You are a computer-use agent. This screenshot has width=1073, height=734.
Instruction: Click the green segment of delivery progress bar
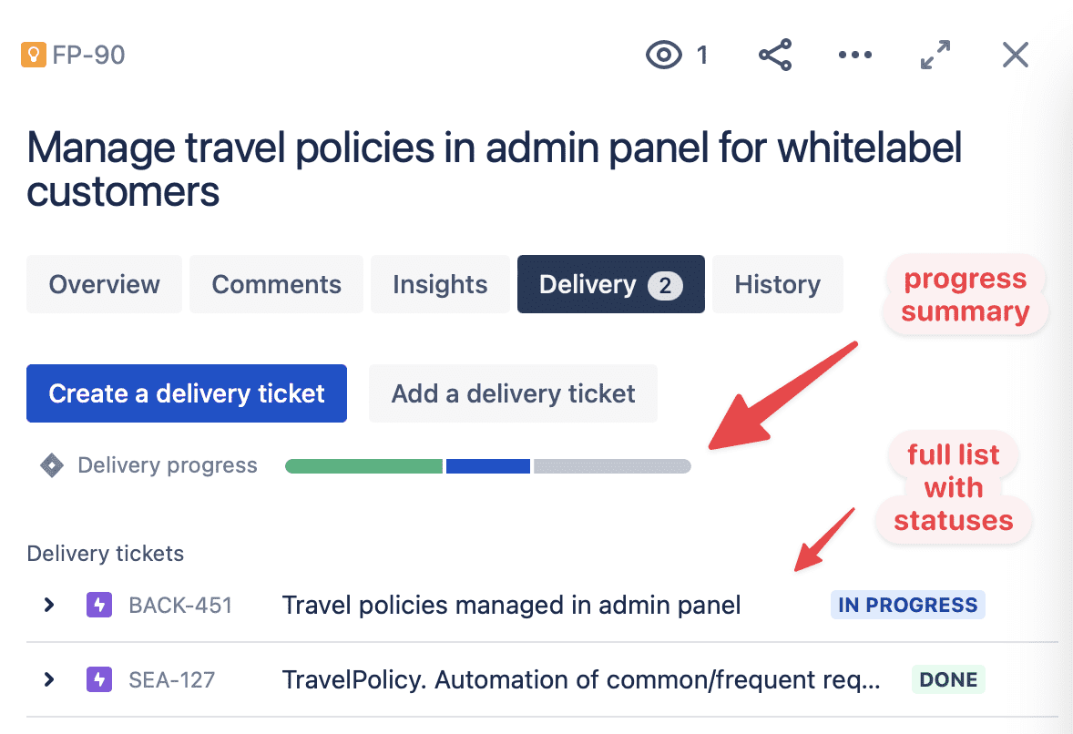364,466
